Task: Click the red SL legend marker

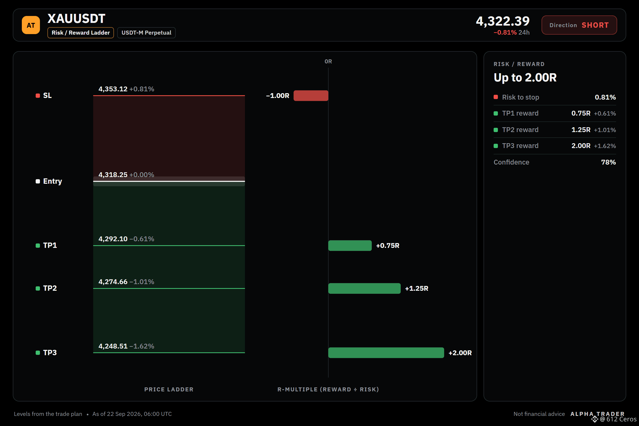Action: tap(38, 96)
